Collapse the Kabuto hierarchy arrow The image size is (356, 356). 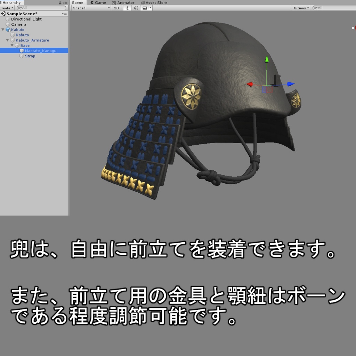coord(3,30)
